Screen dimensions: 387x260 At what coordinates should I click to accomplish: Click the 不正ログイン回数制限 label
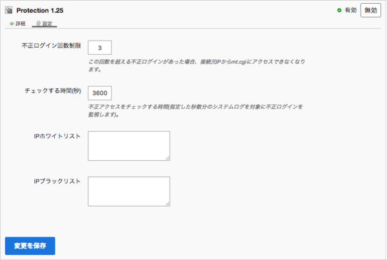tap(51, 46)
